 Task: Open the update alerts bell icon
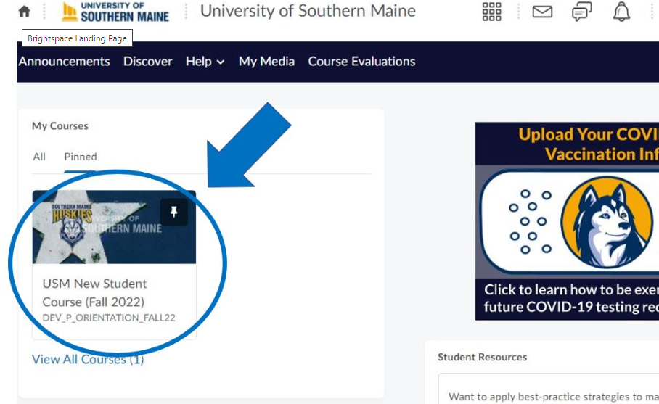(x=621, y=12)
